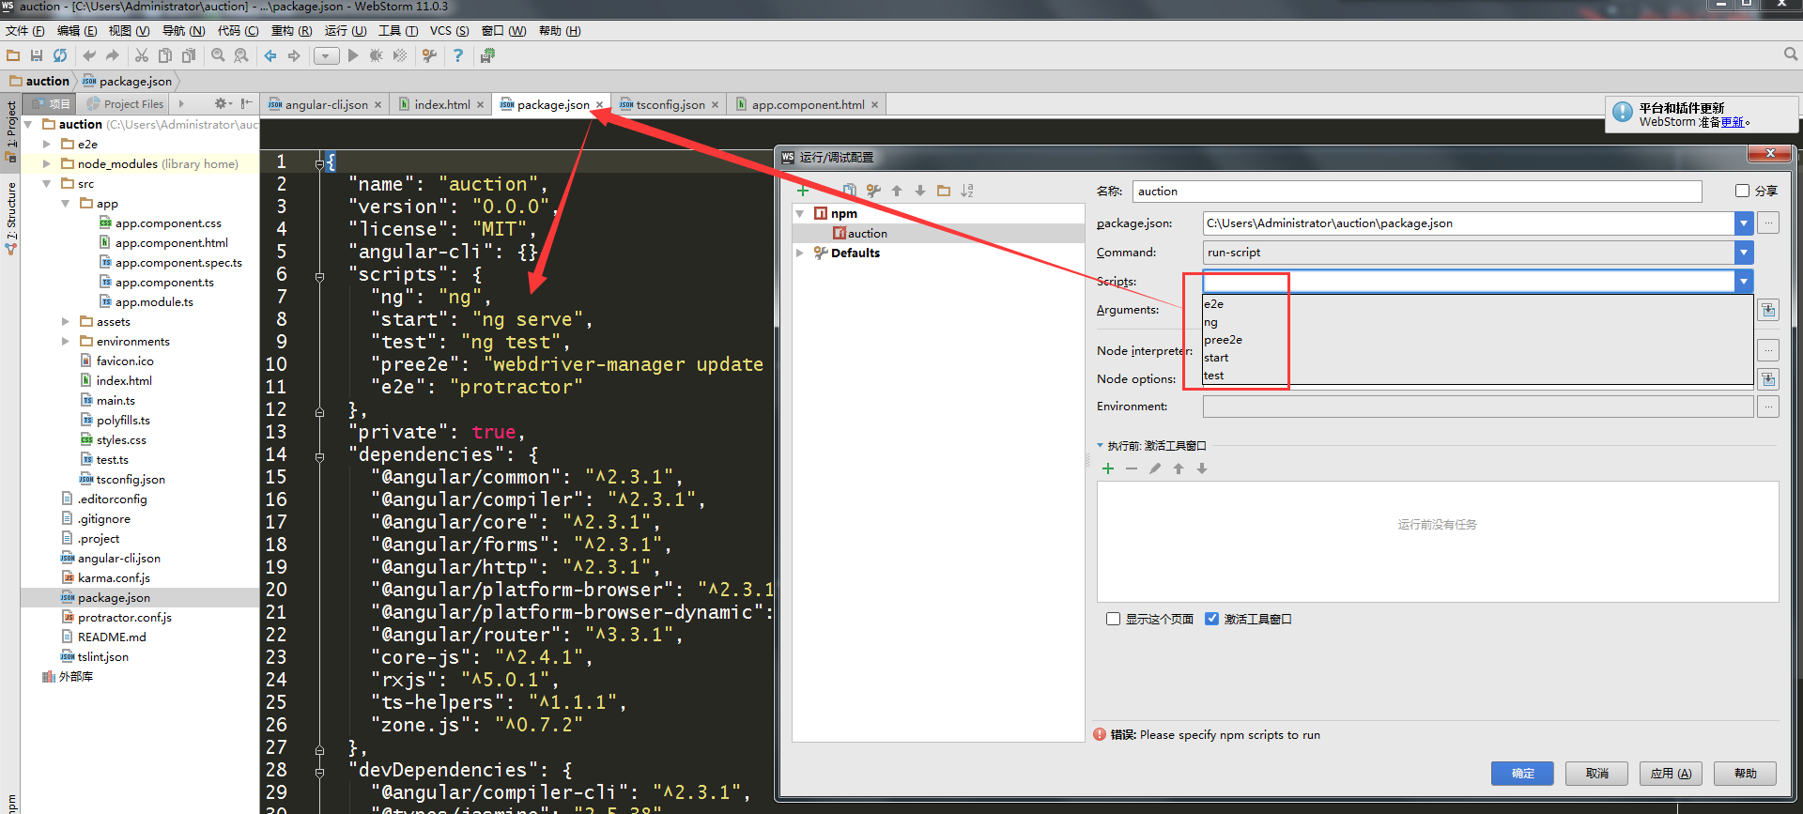
Task: Click the Forward navigation arrow
Action: pos(294,55)
